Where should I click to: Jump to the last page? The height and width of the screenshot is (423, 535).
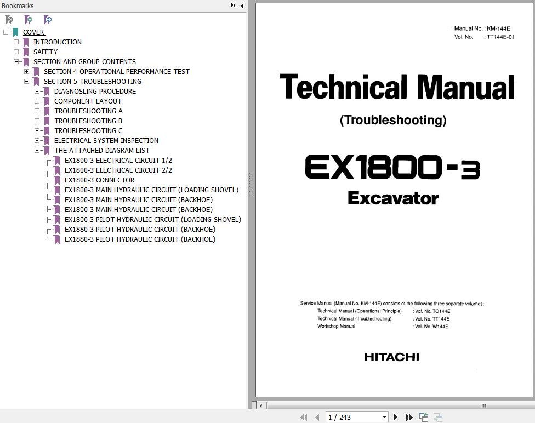[x=409, y=417]
